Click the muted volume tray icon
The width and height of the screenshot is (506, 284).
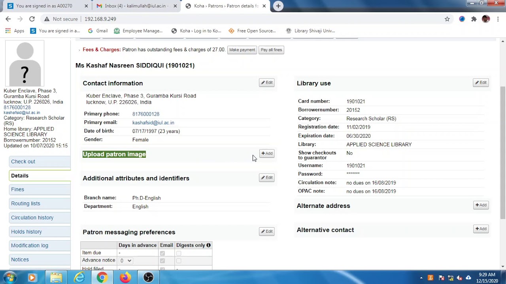[460, 278]
